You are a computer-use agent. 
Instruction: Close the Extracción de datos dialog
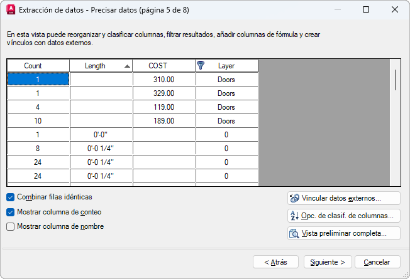[x=395, y=9]
